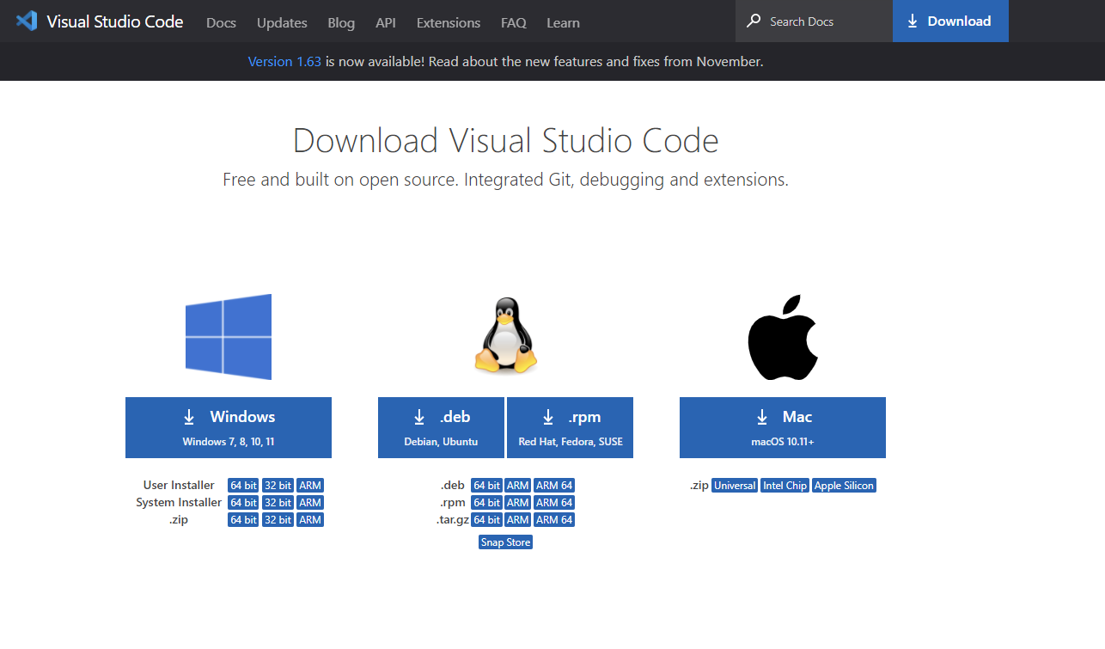The height and width of the screenshot is (649, 1105).
Task: Select Linux .deb ARM 64
Action: click(554, 486)
